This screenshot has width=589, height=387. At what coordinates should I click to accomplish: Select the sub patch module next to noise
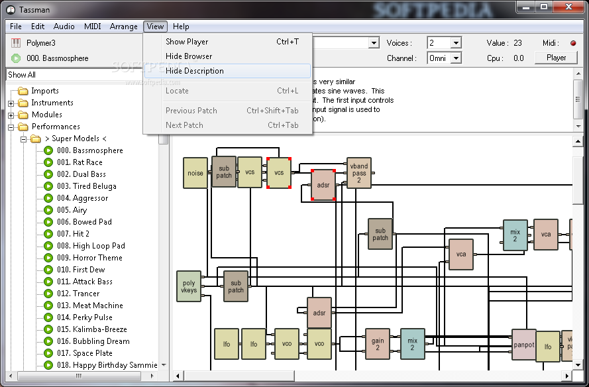(x=224, y=172)
